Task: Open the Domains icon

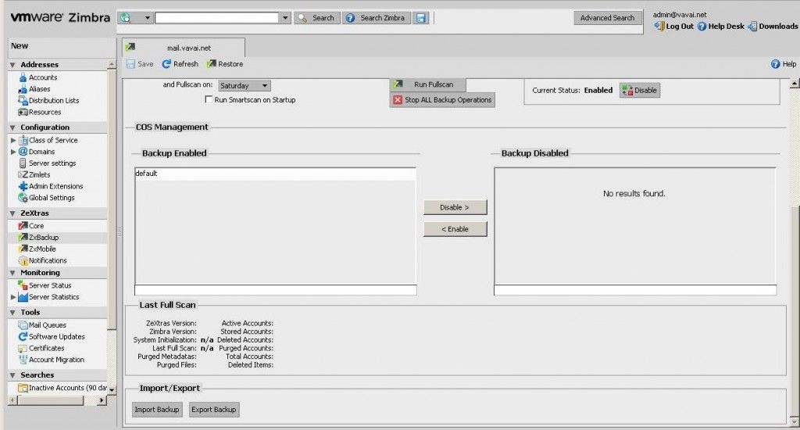Action: tap(23, 152)
